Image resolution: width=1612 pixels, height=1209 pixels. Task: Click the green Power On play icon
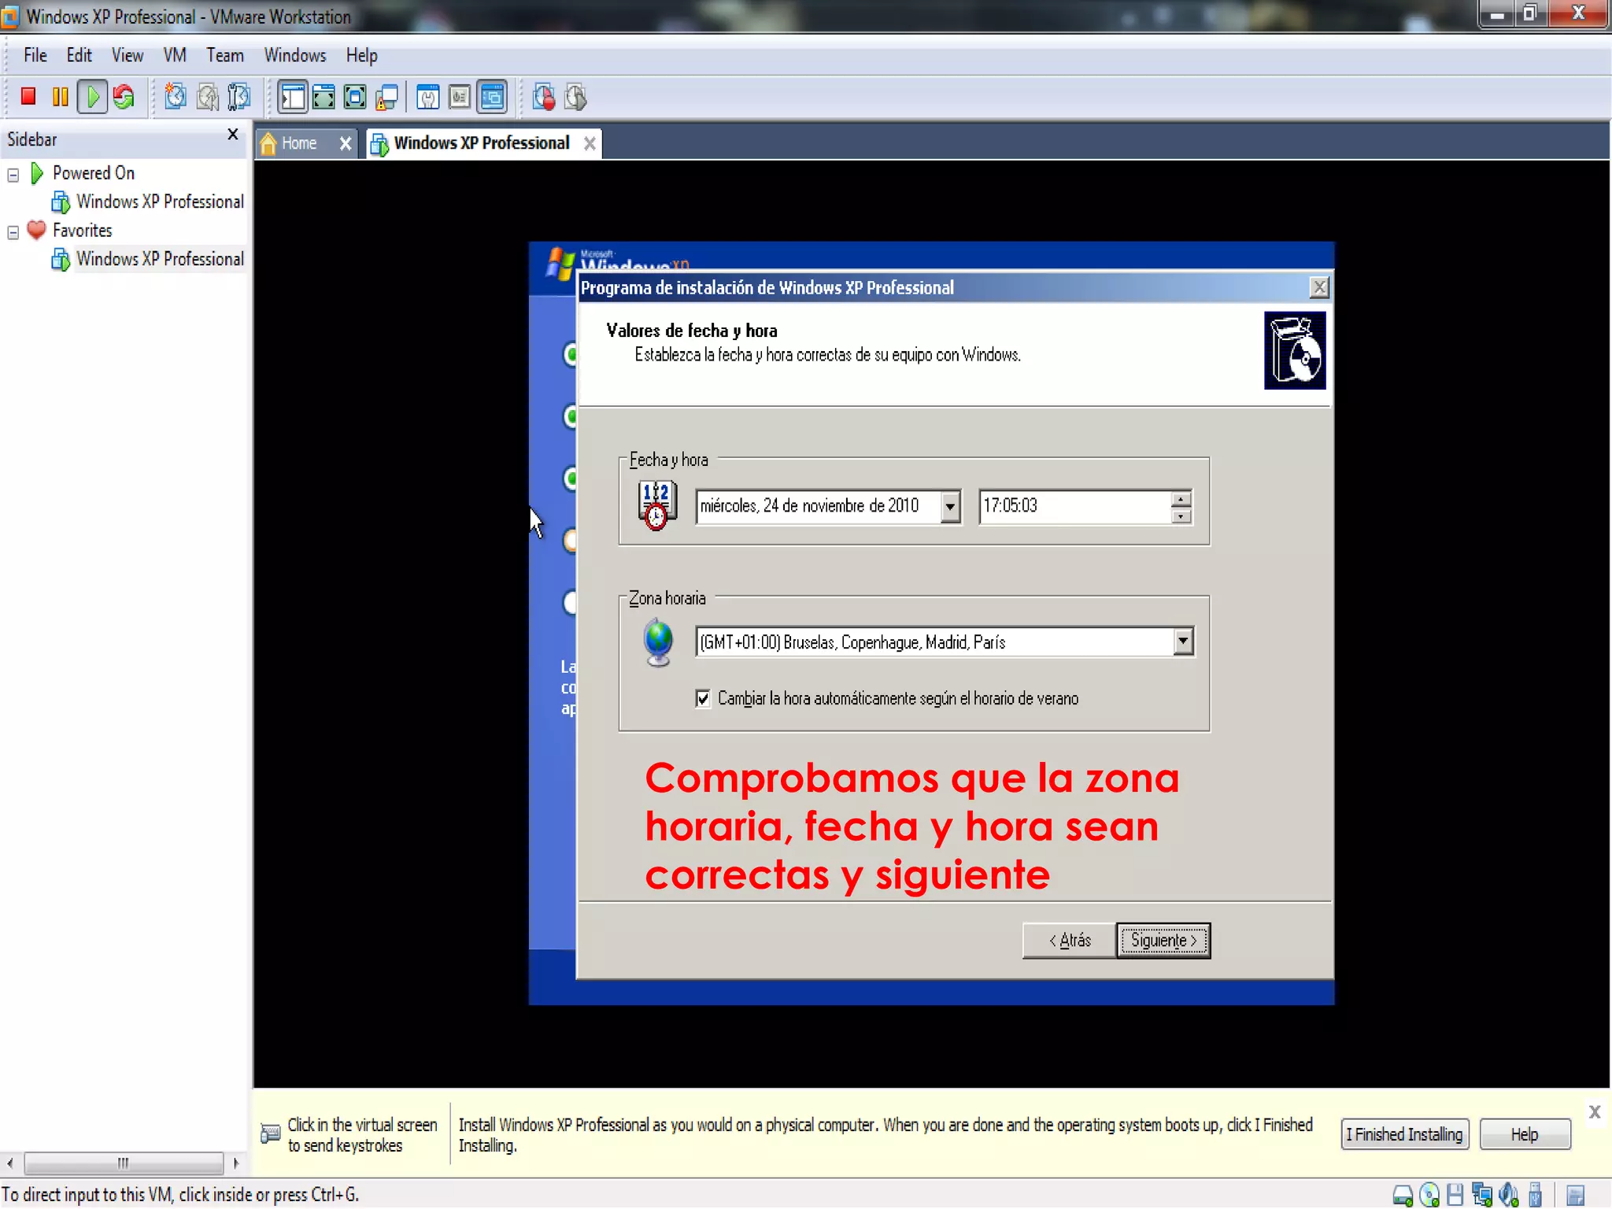coord(92,97)
